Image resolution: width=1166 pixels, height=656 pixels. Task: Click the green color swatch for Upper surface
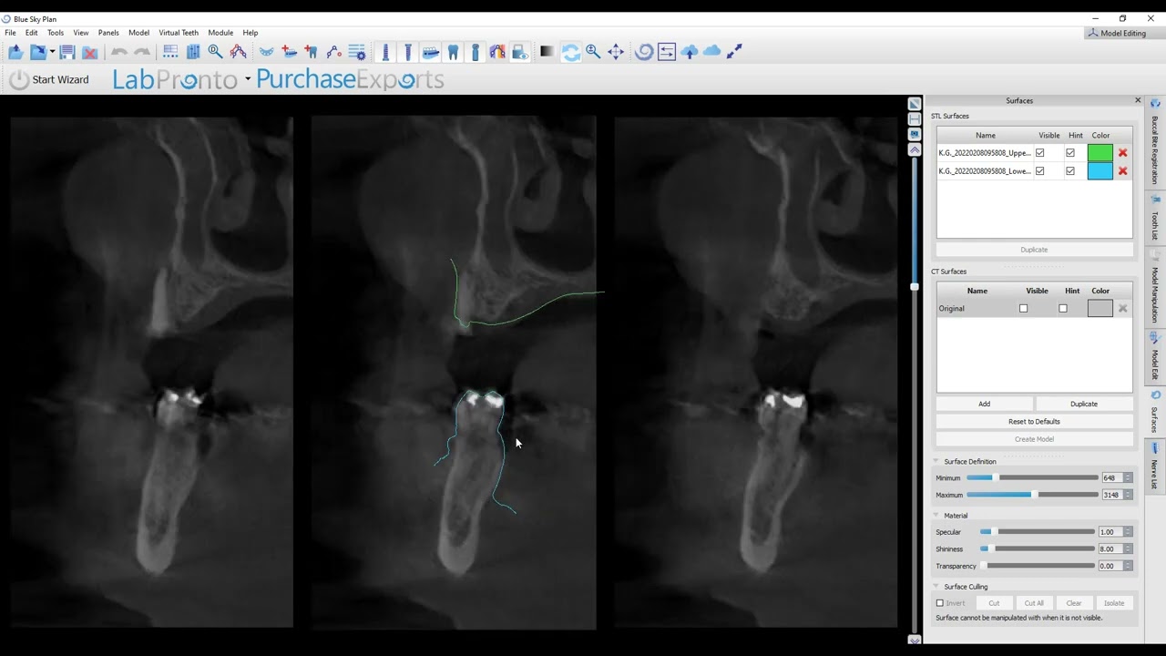[x=1100, y=153]
